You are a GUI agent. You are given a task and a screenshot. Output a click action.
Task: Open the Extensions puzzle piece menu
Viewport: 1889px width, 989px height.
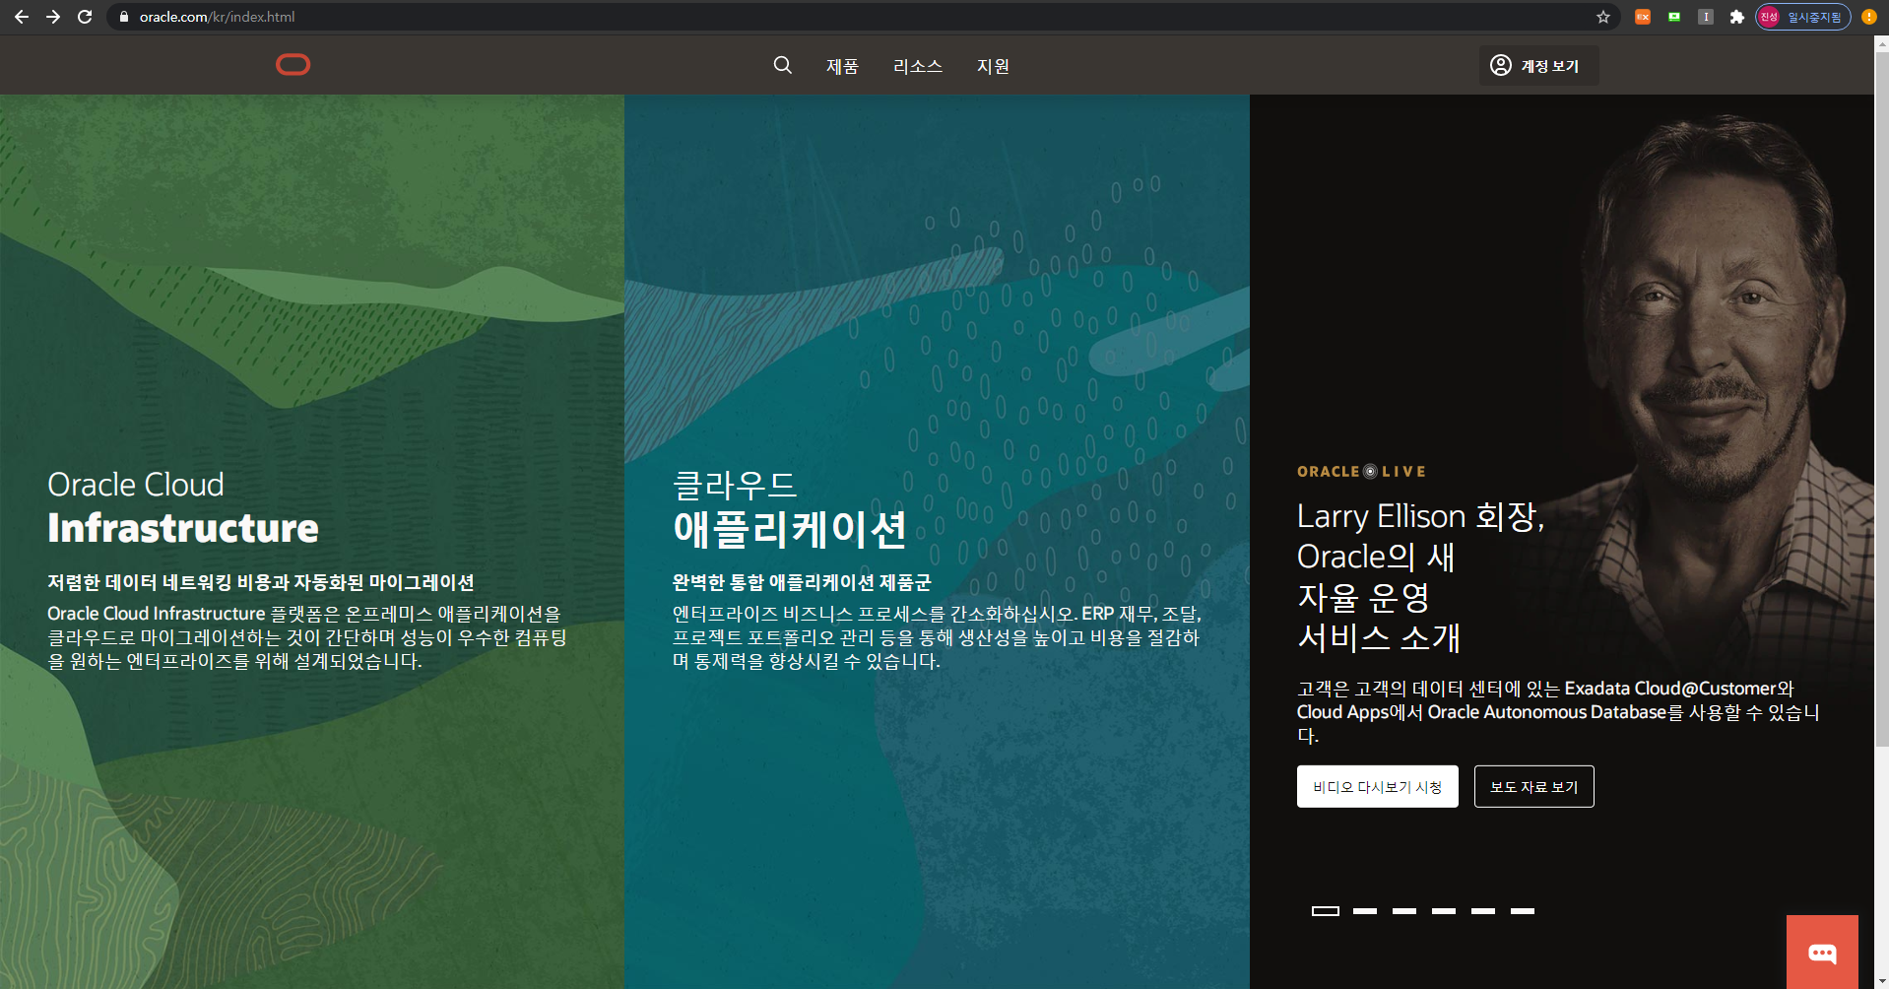coord(1736,17)
